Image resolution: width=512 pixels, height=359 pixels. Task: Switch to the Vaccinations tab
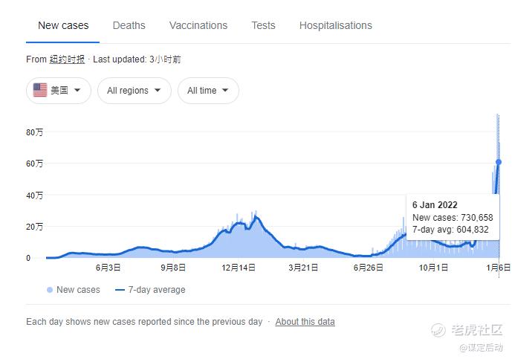198,25
